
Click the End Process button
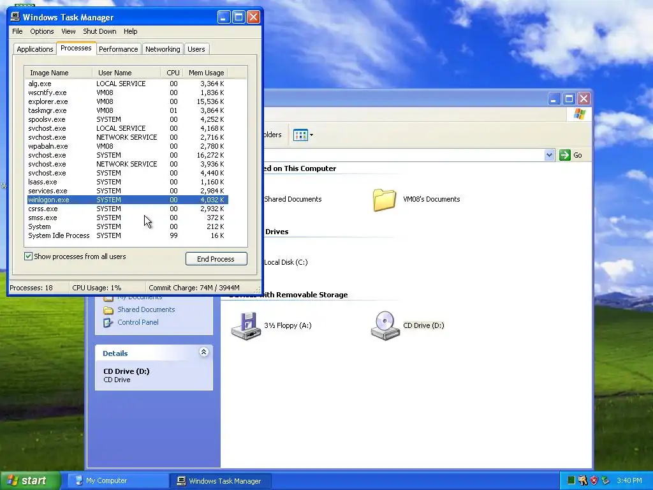(216, 259)
